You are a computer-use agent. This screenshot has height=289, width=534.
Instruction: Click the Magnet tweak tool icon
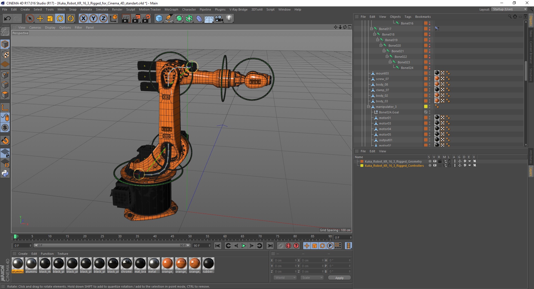point(5,140)
